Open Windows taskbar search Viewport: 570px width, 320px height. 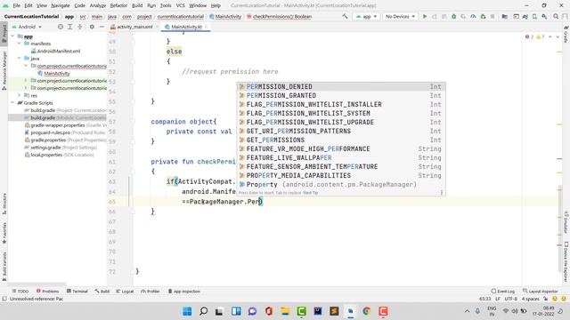tap(204, 311)
